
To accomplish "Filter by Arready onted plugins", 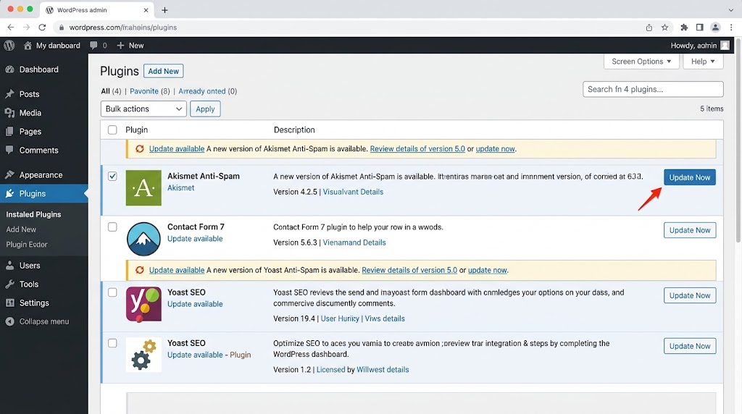I will coord(202,91).
